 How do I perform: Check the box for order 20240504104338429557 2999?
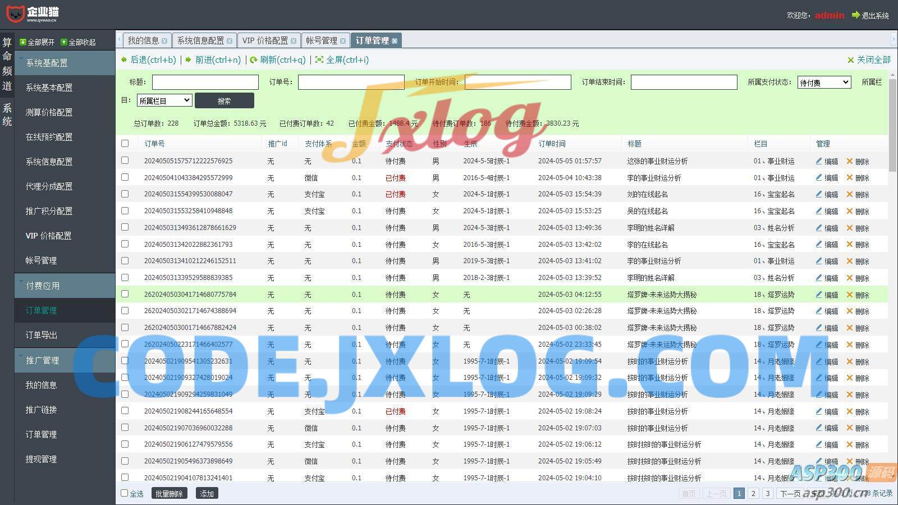coord(125,177)
